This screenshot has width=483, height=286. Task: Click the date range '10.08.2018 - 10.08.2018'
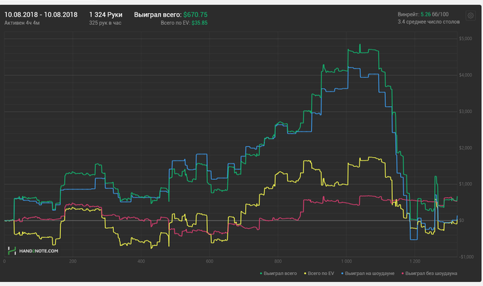point(41,14)
